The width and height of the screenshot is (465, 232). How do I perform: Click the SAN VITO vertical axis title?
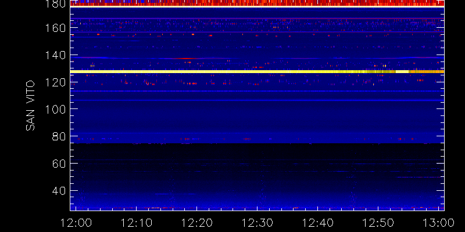(x=30, y=106)
